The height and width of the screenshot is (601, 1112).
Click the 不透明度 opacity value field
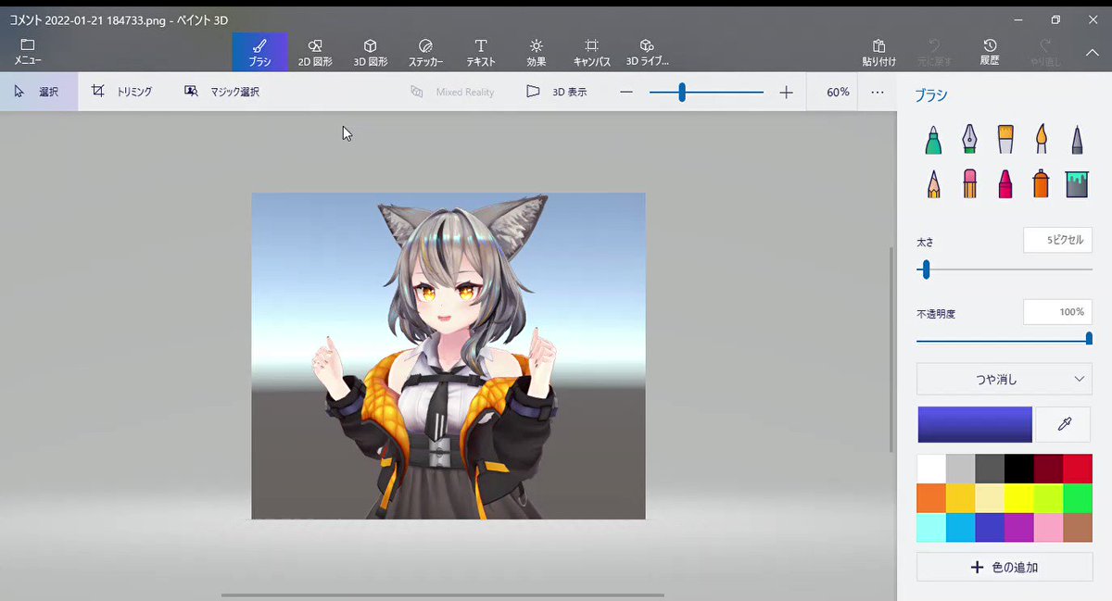coord(1057,312)
